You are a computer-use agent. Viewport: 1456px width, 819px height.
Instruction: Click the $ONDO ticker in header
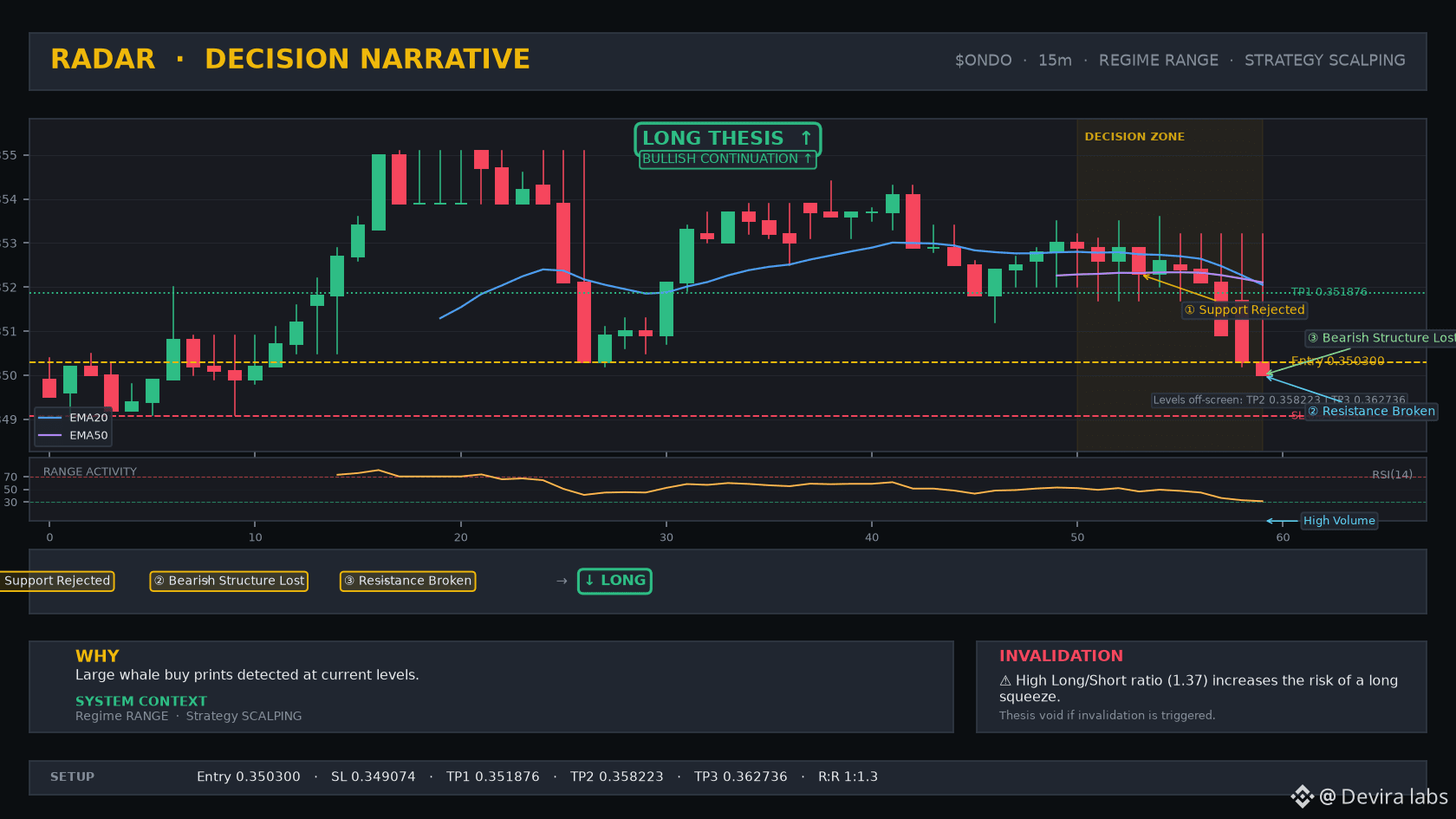coord(983,61)
